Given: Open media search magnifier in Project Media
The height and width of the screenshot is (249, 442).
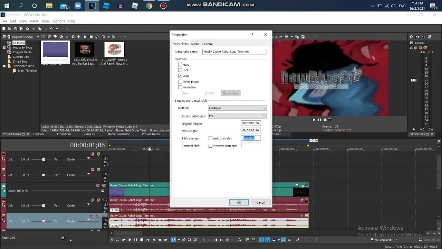Looking at the screenshot, I should pyautogui.click(x=113, y=37).
